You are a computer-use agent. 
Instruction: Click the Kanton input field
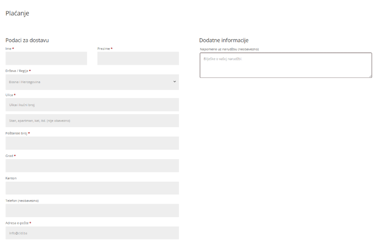point(92,188)
